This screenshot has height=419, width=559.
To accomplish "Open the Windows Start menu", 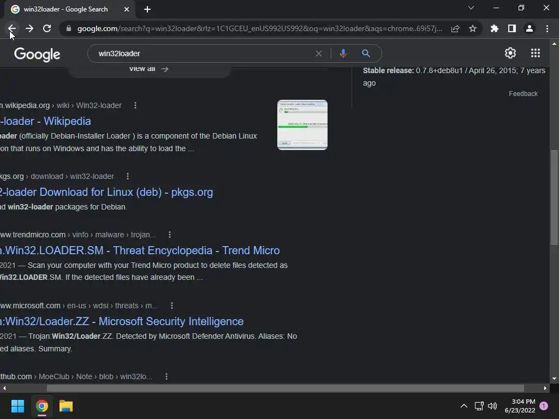I will click(x=17, y=406).
